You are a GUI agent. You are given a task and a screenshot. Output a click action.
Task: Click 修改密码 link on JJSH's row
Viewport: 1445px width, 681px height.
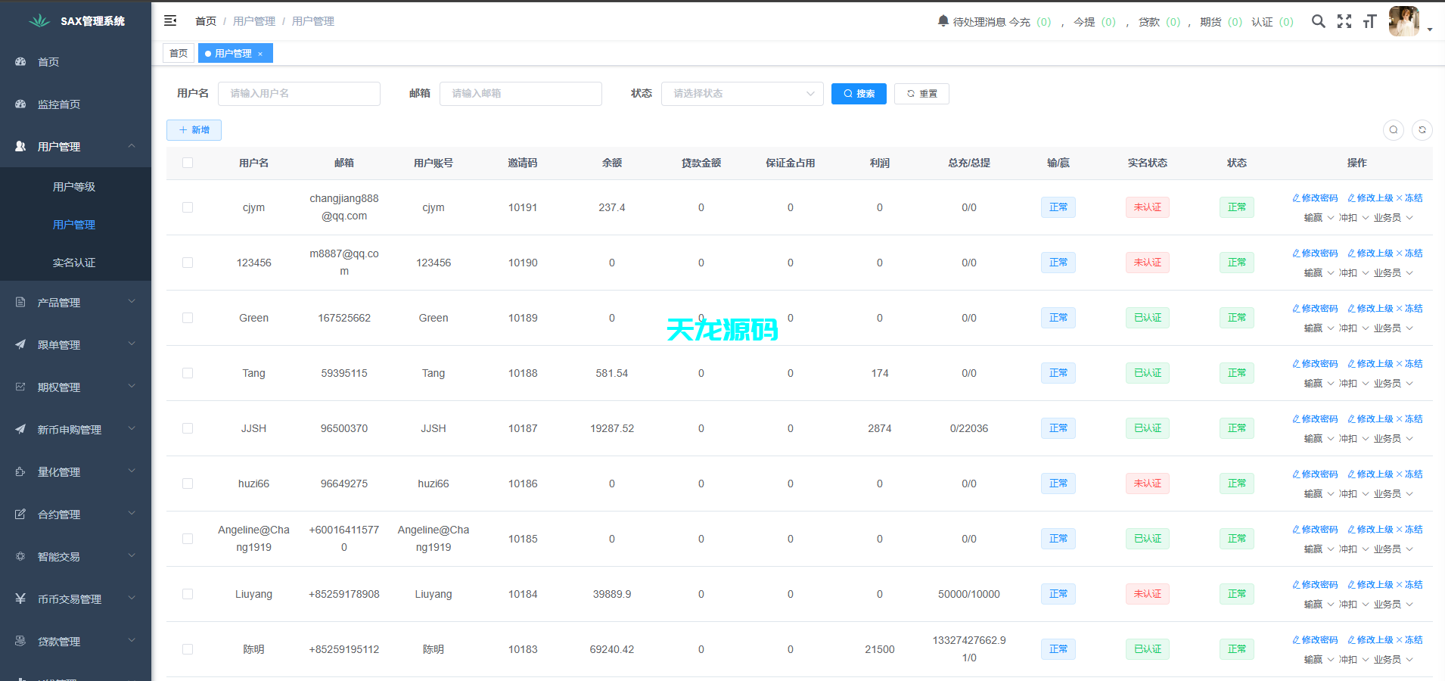click(1315, 418)
